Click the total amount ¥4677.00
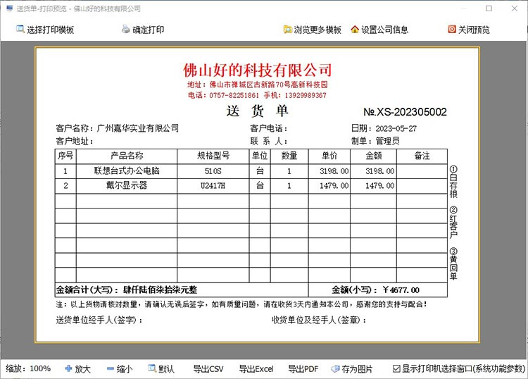528x379 pixels. click(x=401, y=290)
